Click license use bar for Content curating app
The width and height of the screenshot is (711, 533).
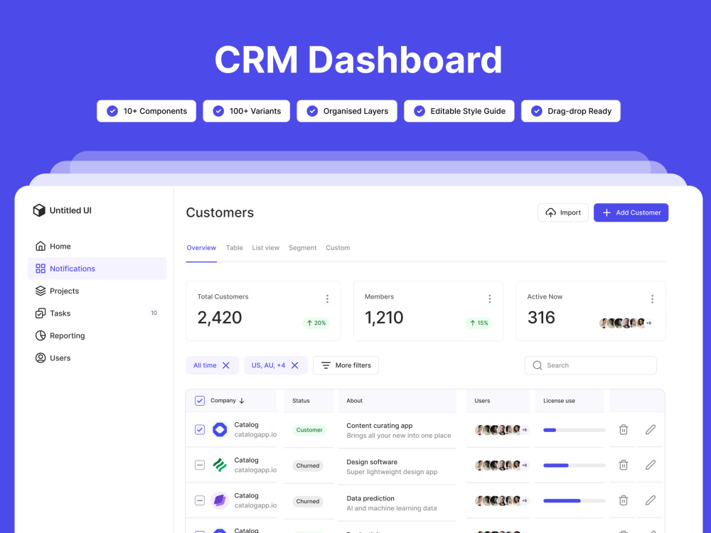[x=574, y=430]
